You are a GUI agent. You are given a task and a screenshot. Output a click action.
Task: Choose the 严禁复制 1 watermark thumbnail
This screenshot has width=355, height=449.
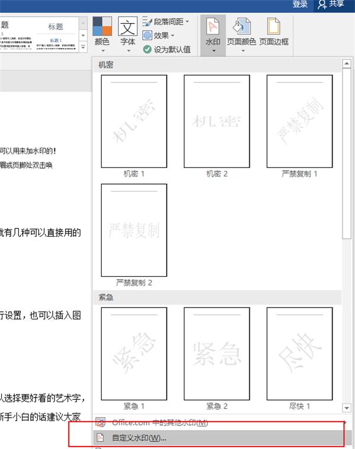pyautogui.click(x=299, y=121)
